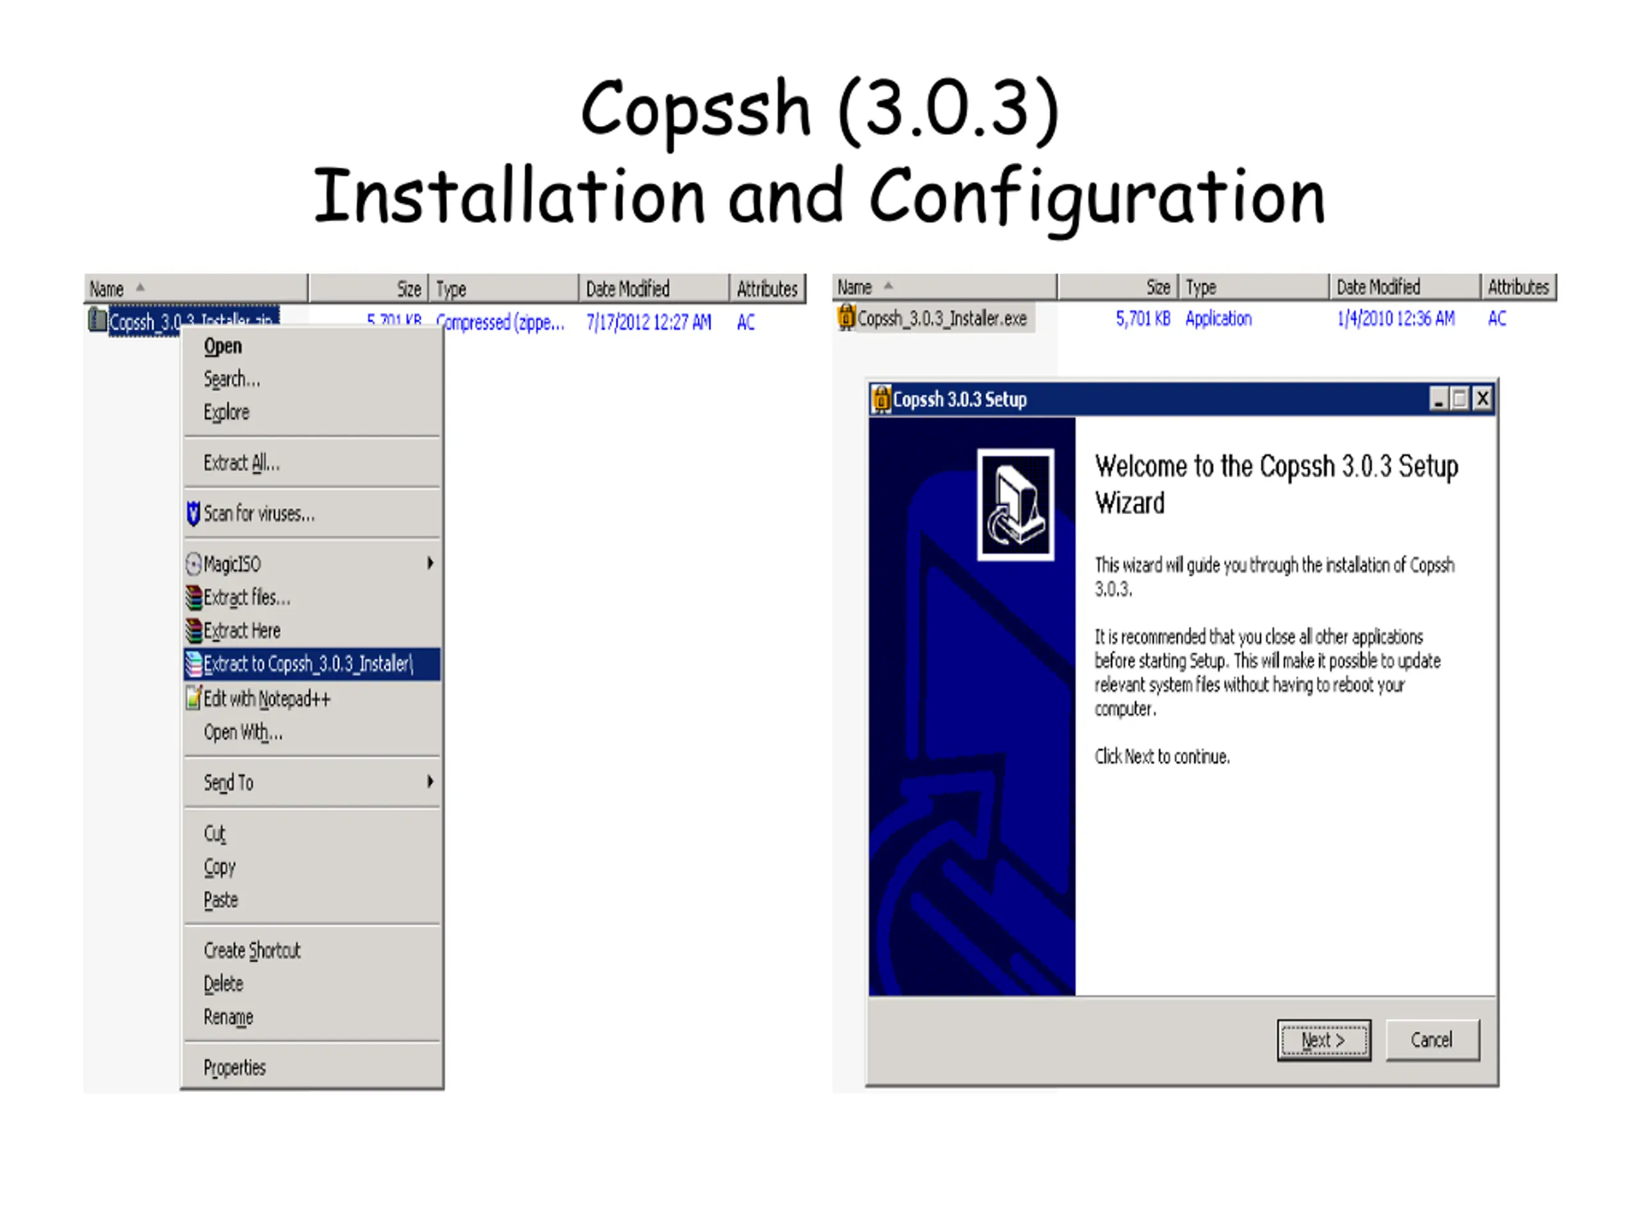Select Extract to Copssh_3.0.3_Installer\ entry
Screen dimensions: 1639x1229
pos(311,664)
